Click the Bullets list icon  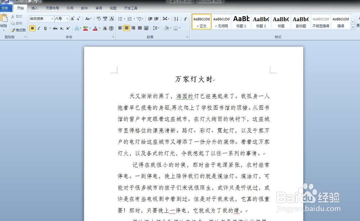(120, 19)
